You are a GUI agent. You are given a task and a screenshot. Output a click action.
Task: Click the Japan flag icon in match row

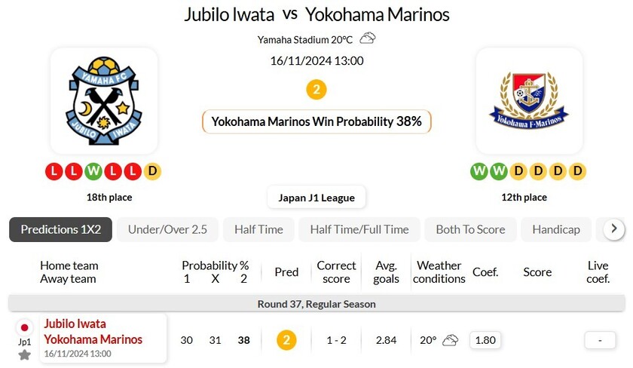24,328
